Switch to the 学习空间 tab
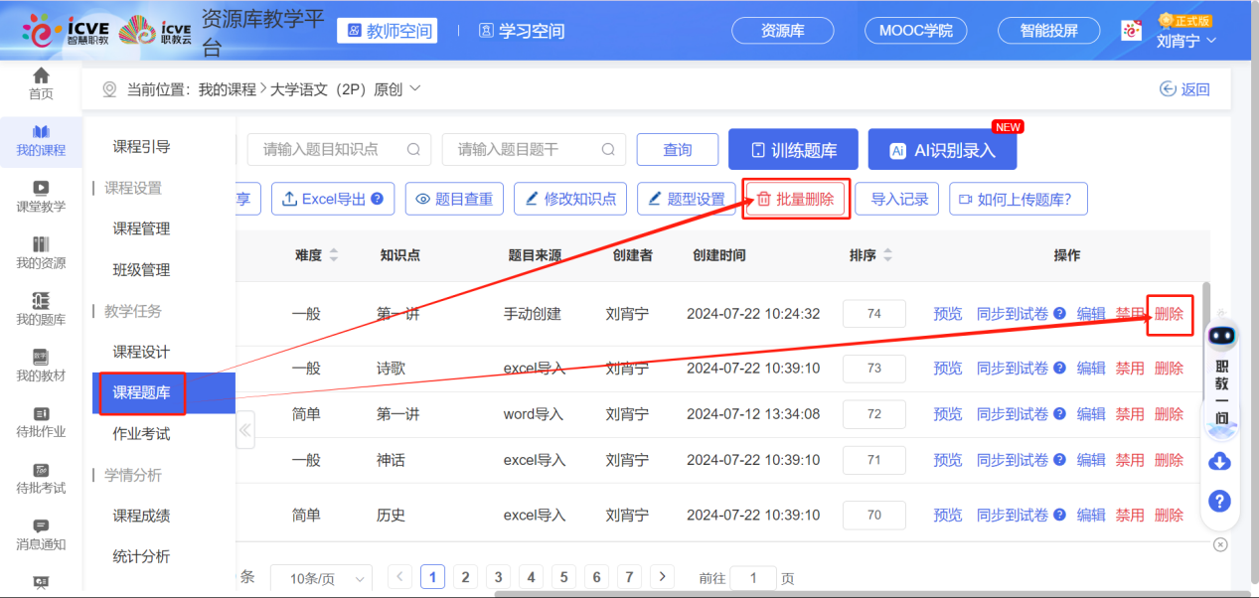The height and width of the screenshot is (598, 1259). (522, 31)
